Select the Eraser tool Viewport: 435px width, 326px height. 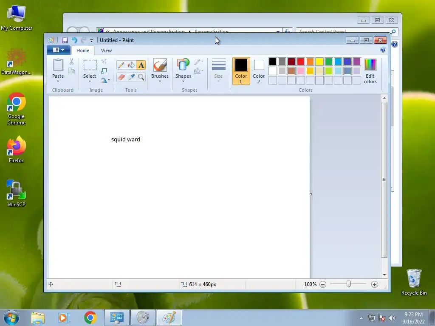tap(121, 77)
